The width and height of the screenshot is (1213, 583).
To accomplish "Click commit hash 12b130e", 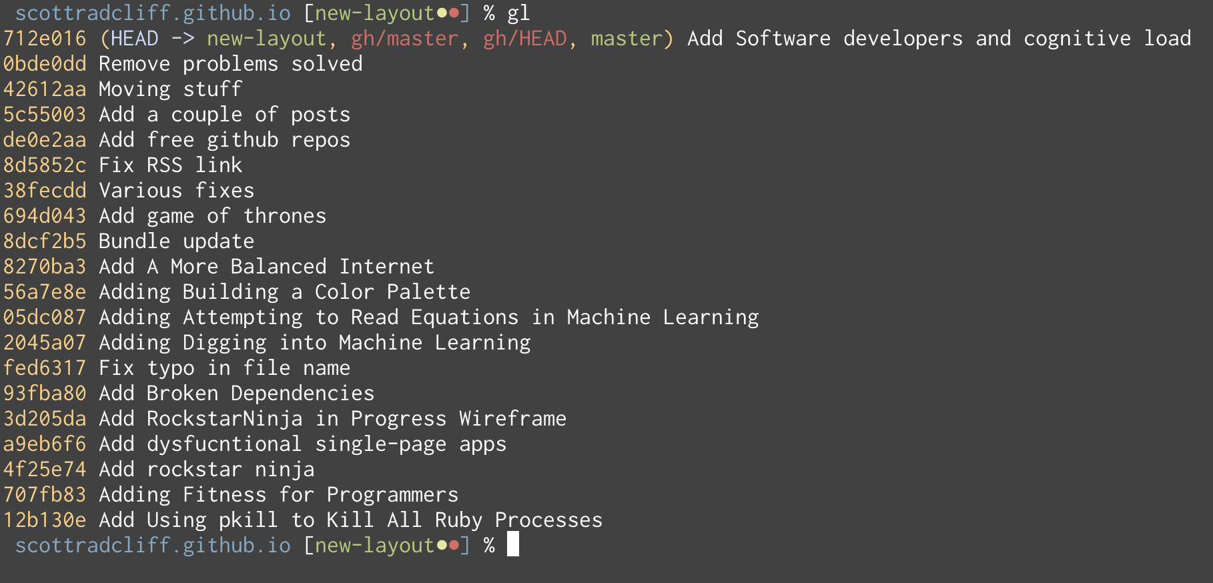I will pos(45,520).
